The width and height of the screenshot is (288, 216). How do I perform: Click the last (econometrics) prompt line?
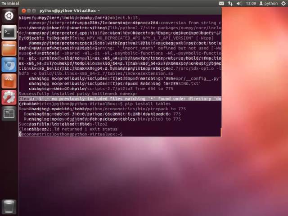(x=71, y=134)
